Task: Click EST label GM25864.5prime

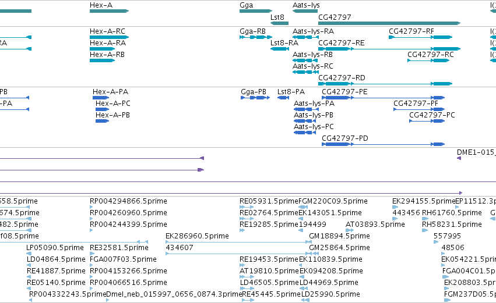Action: (x=339, y=248)
